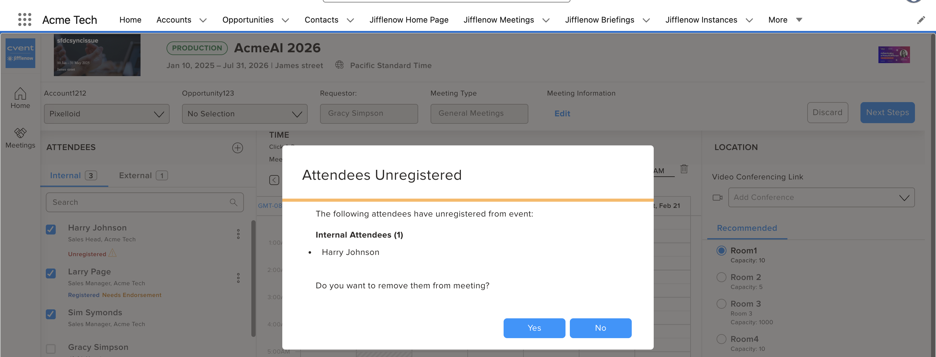Click the add attendee plus icon

[x=238, y=148]
